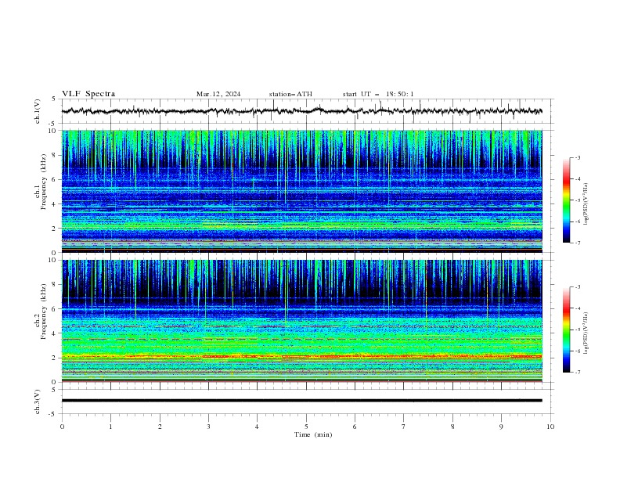Click time axis tick label "5"
620x479 pixels.
coord(306,427)
